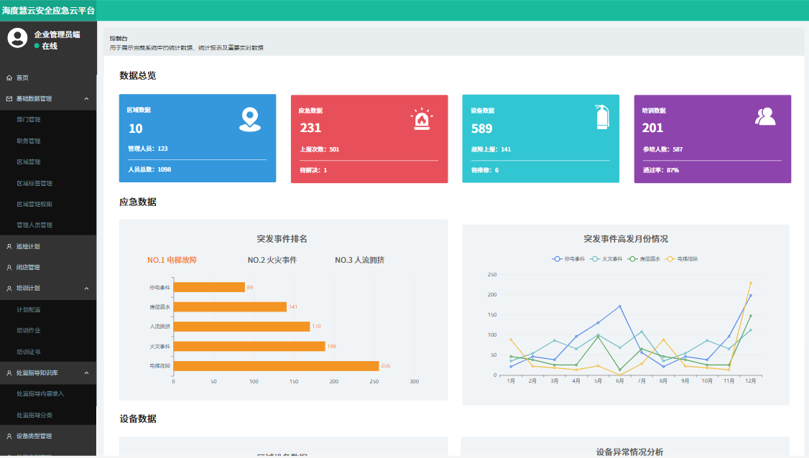Screen dimensions: 809x458
Task: Toggle 电梯故障 series in chart legend
Action: [x=682, y=258]
